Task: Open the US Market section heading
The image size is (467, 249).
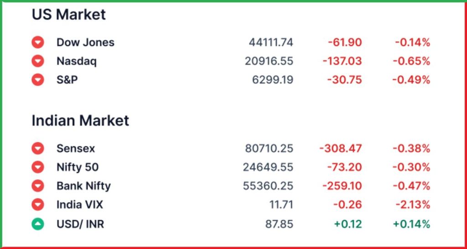Action: [x=69, y=14]
